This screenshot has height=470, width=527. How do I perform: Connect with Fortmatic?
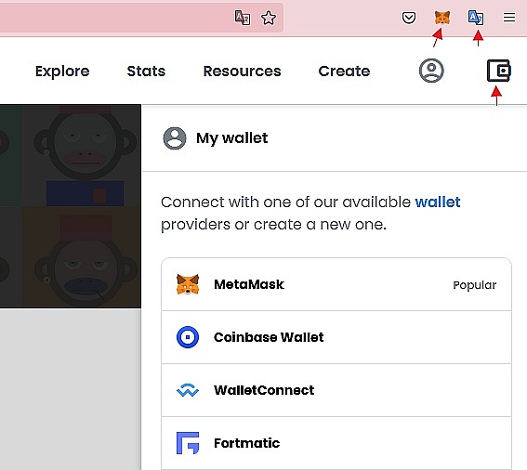click(336, 443)
